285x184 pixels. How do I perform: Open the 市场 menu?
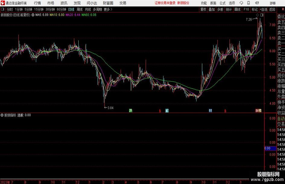[51, 3]
